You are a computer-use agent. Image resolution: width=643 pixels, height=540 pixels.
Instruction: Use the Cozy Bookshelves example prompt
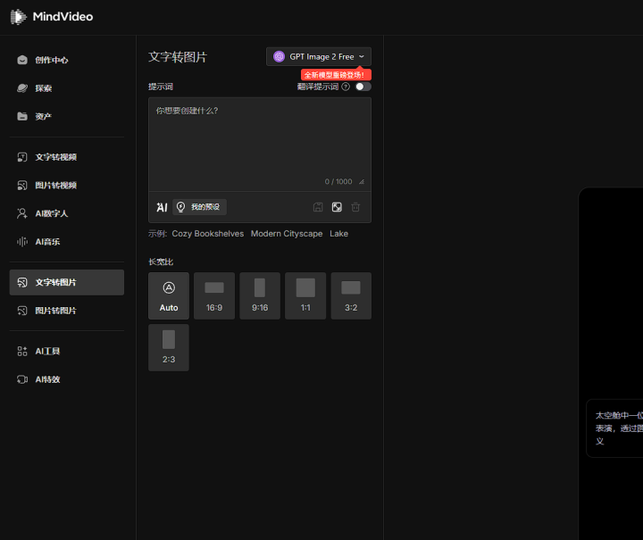[x=207, y=234]
